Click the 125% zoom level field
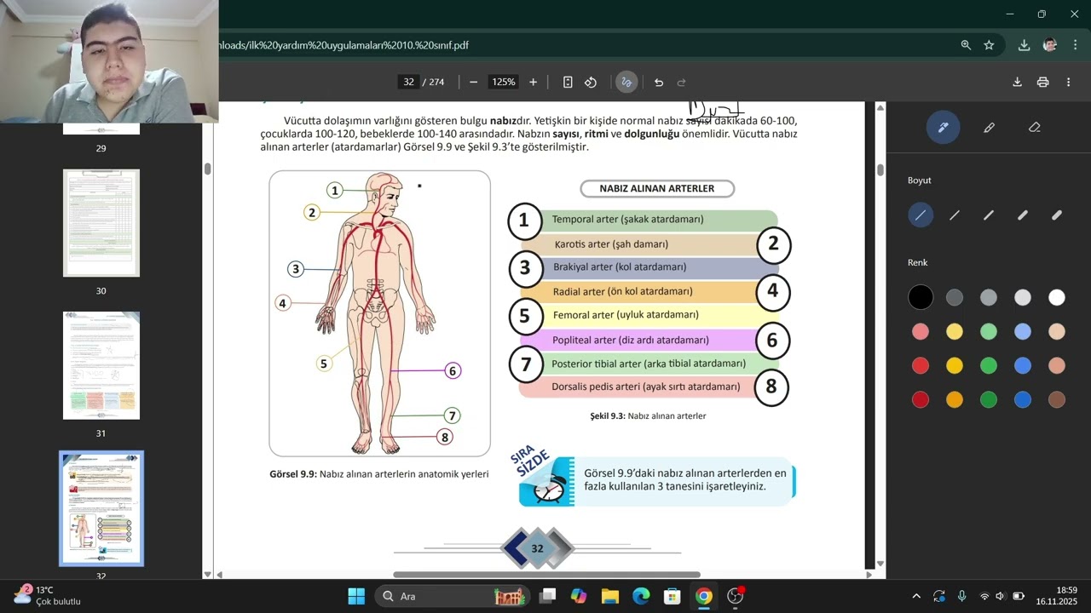1091x613 pixels. point(504,82)
